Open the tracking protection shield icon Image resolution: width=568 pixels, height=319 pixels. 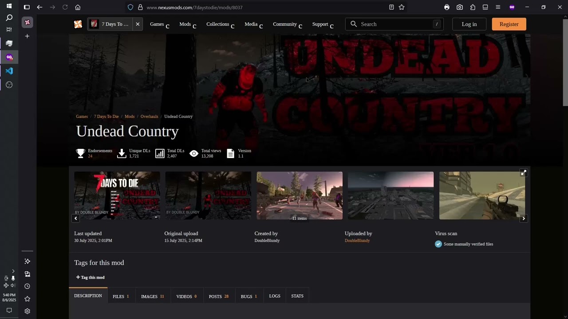point(130,7)
